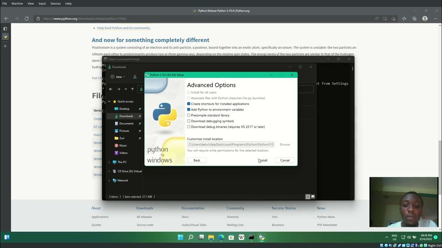This screenshot has width=442, height=248.
Task: Add page to favorites star icon
Action: click(393, 19)
